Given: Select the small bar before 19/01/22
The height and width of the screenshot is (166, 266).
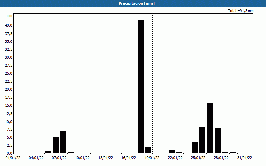Looking at the screenshot, I should [148, 150].
